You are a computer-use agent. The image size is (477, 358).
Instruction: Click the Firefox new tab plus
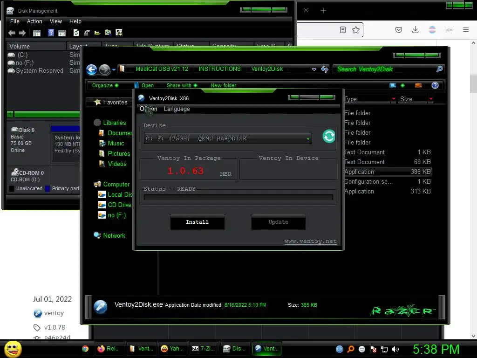coord(323,11)
